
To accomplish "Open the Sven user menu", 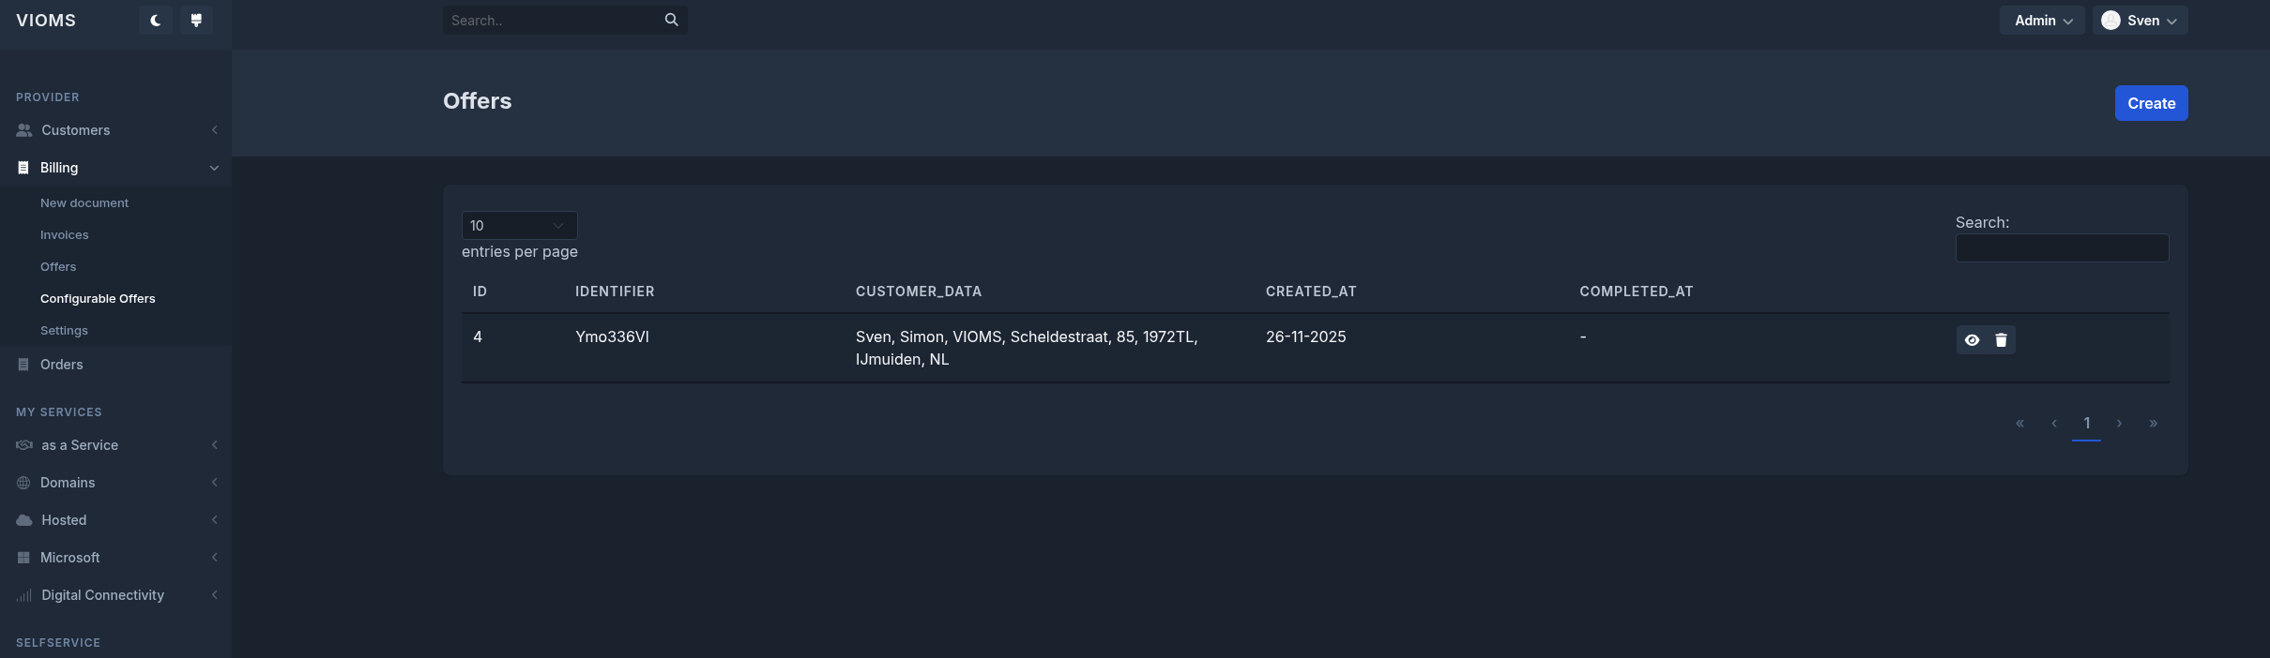I will click(x=2140, y=21).
